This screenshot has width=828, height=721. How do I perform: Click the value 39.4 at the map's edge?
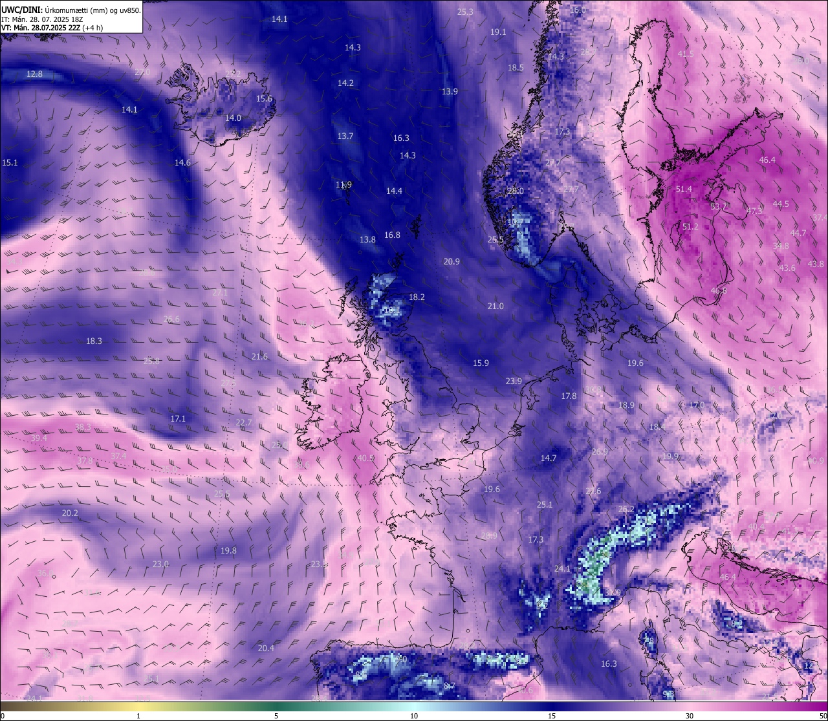pyautogui.click(x=39, y=438)
